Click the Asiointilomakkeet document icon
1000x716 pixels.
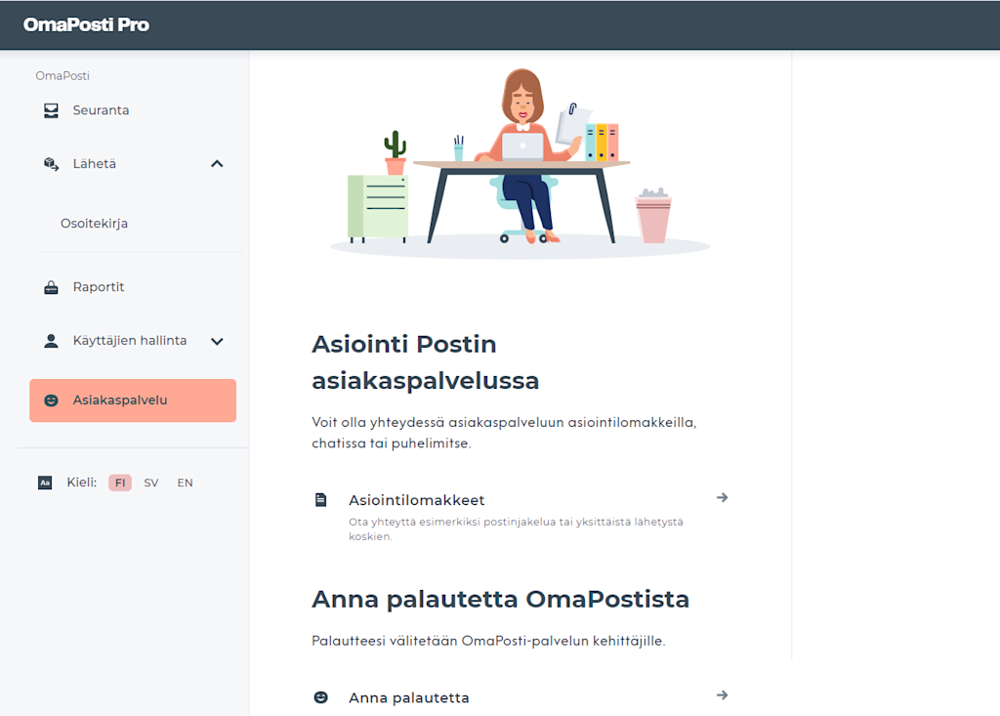point(320,500)
